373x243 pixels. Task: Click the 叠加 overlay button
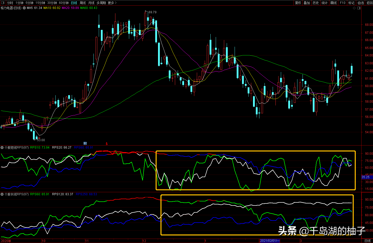(x=307, y=3)
